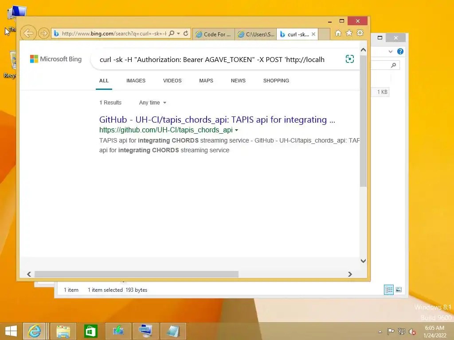Expand the 'Any time' date filter
The image size is (454, 340).
coord(153,103)
